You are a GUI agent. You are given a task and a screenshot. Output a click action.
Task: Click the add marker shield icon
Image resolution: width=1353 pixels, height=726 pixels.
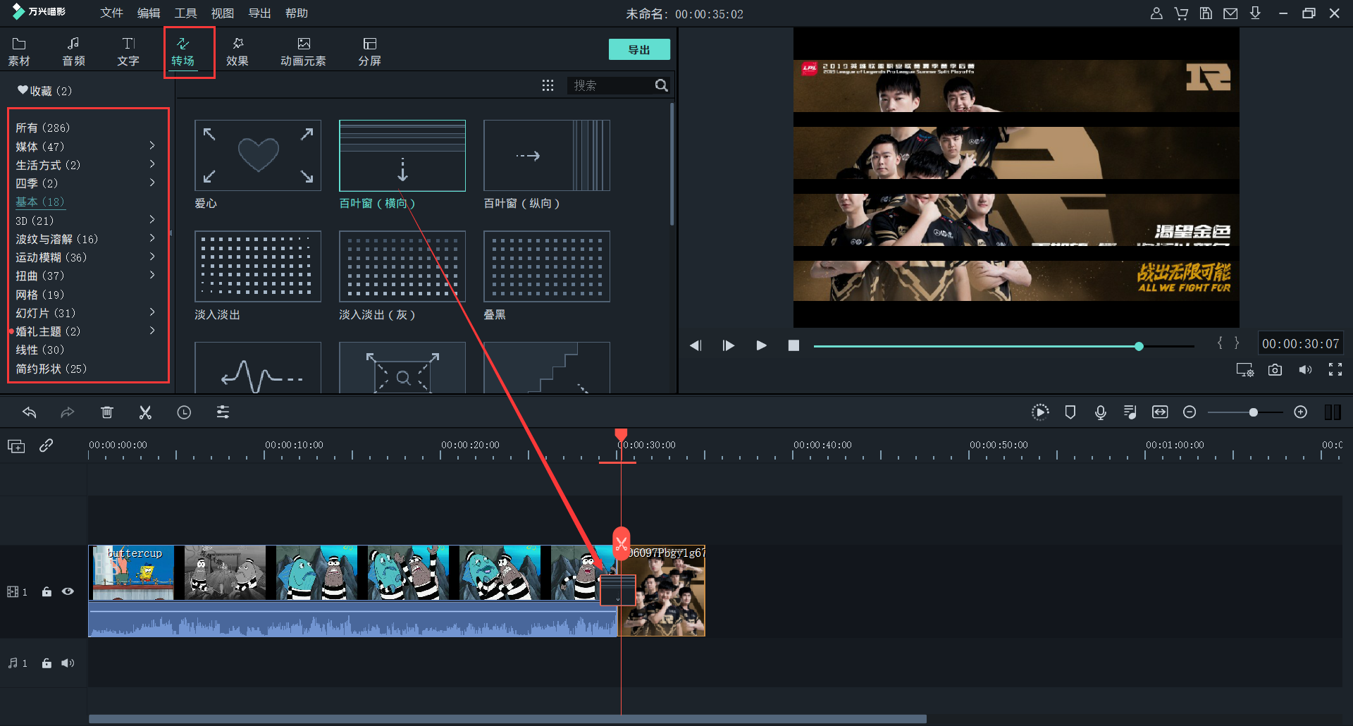tap(1070, 412)
